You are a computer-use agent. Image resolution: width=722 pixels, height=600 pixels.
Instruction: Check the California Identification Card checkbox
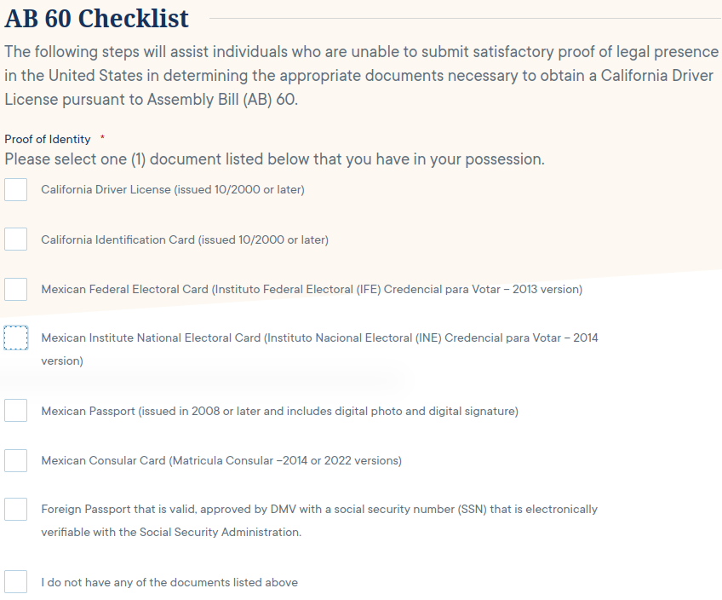pos(16,239)
